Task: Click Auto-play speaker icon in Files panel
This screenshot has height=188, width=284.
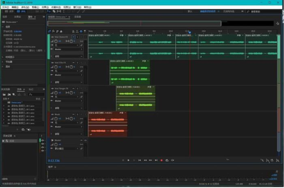Action: click(x=29, y=130)
